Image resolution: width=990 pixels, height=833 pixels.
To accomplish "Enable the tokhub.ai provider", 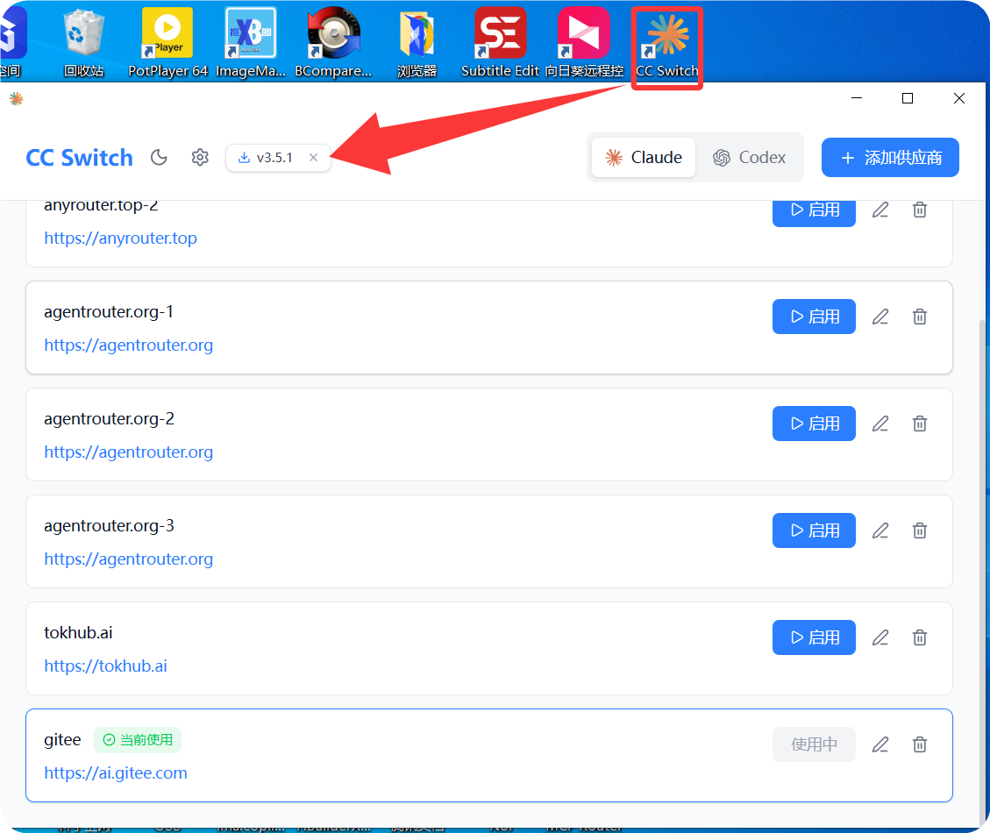I will pyautogui.click(x=814, y=637).
